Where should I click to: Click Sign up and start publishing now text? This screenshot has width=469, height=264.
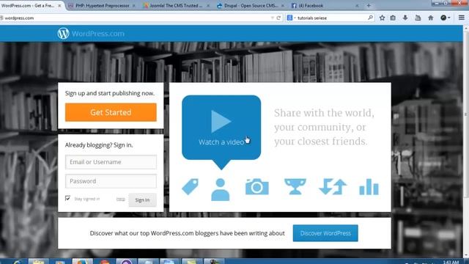point(110,93)
